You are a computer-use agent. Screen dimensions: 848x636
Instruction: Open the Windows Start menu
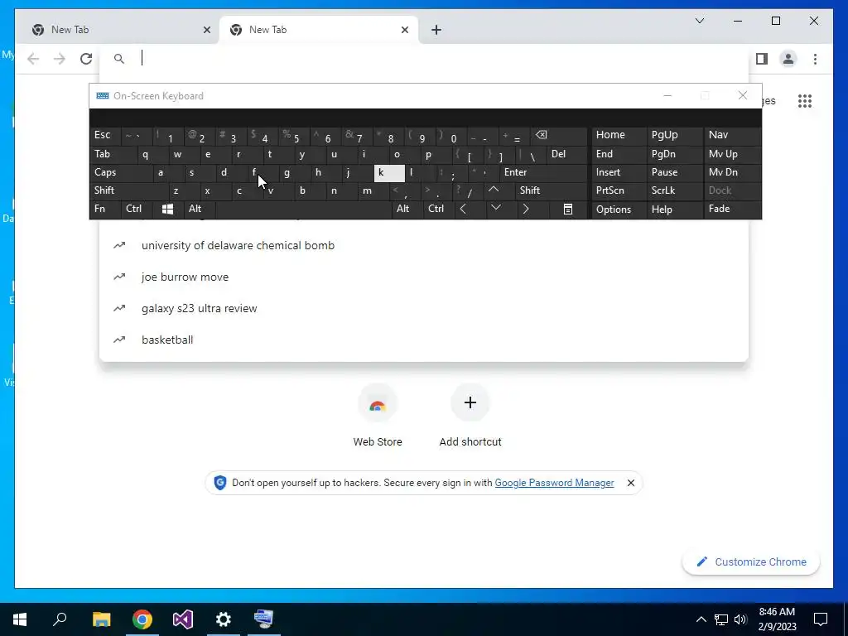20,619
